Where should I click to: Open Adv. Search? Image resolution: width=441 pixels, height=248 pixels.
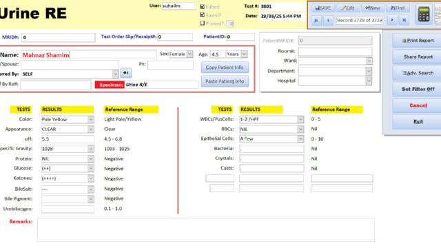pyautogui.click(x=418, y=73)
